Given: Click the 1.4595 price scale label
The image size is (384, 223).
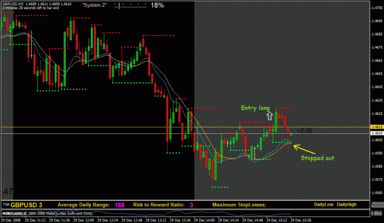Looking at the screenshot, I should pos(377,153).
